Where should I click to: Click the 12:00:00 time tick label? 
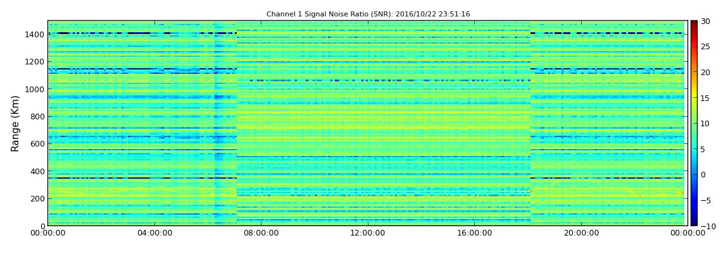click(367, 233)
